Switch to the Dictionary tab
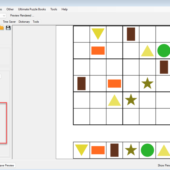The width and height of the screenshot is (170, 170). [24, 22]
